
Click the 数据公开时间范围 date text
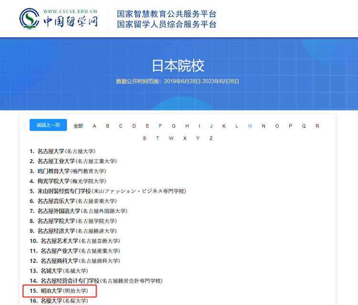(178, 81)
